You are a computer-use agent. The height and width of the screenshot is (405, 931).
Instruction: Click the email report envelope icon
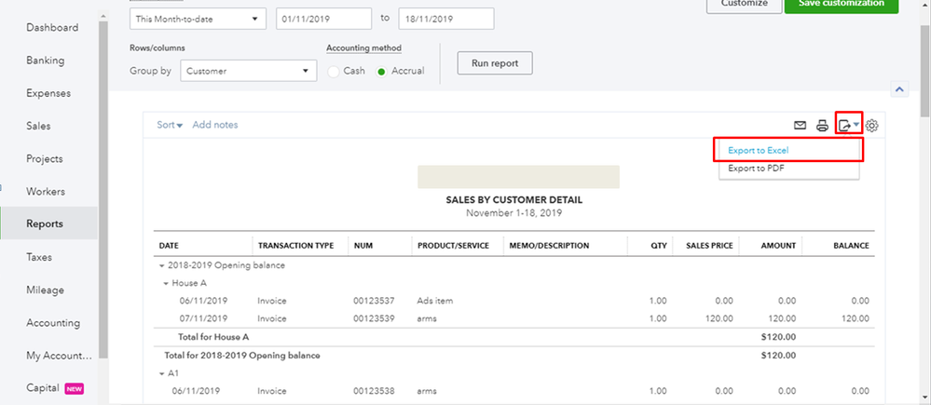click(800, 126)
